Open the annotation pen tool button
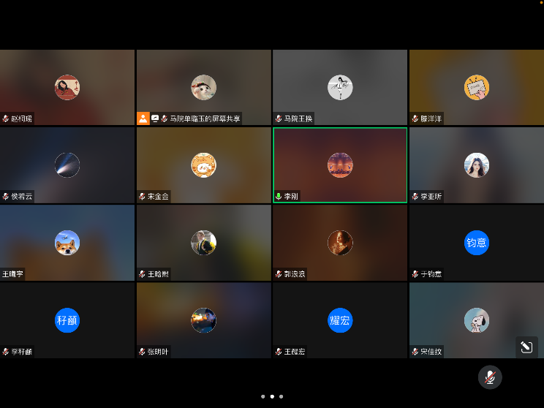The height and width of the screenshot is (408, 544). (x=526, y=347)
